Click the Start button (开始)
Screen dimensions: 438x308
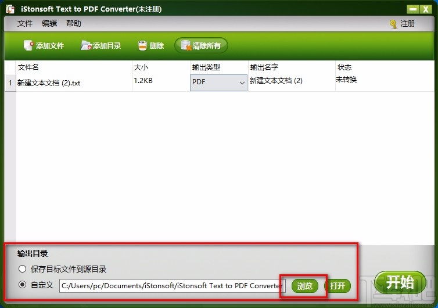tap(400, 282)
